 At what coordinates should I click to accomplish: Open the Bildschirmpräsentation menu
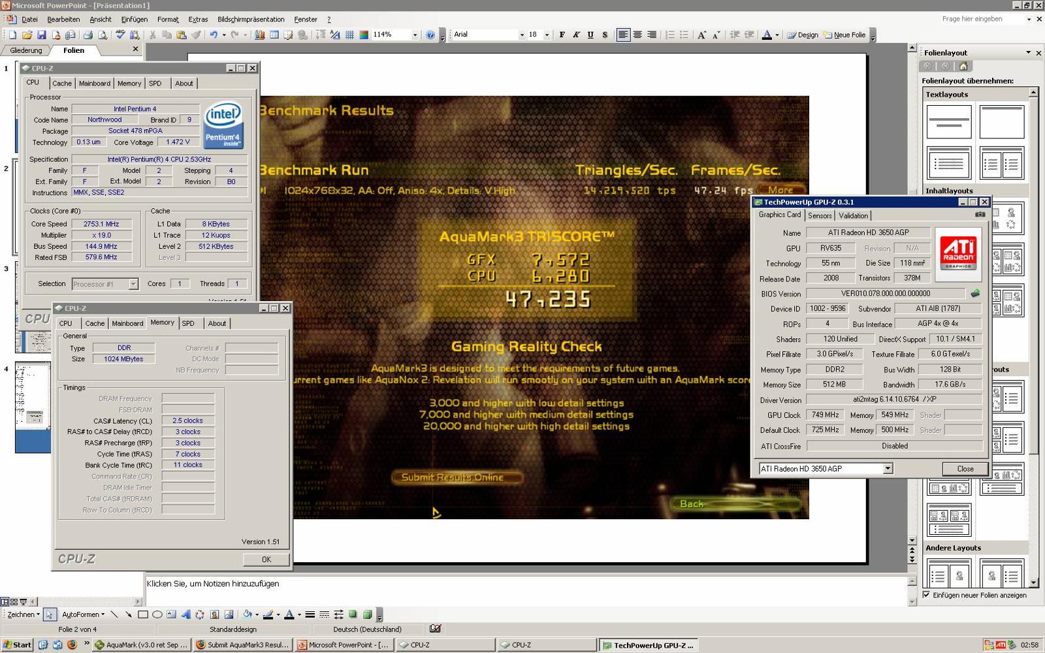pyautogui.click(x=251, y=20)
